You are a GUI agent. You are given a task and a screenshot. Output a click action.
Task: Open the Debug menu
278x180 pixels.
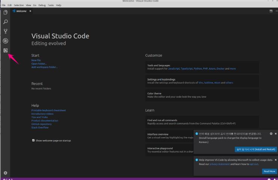[42, 5]
